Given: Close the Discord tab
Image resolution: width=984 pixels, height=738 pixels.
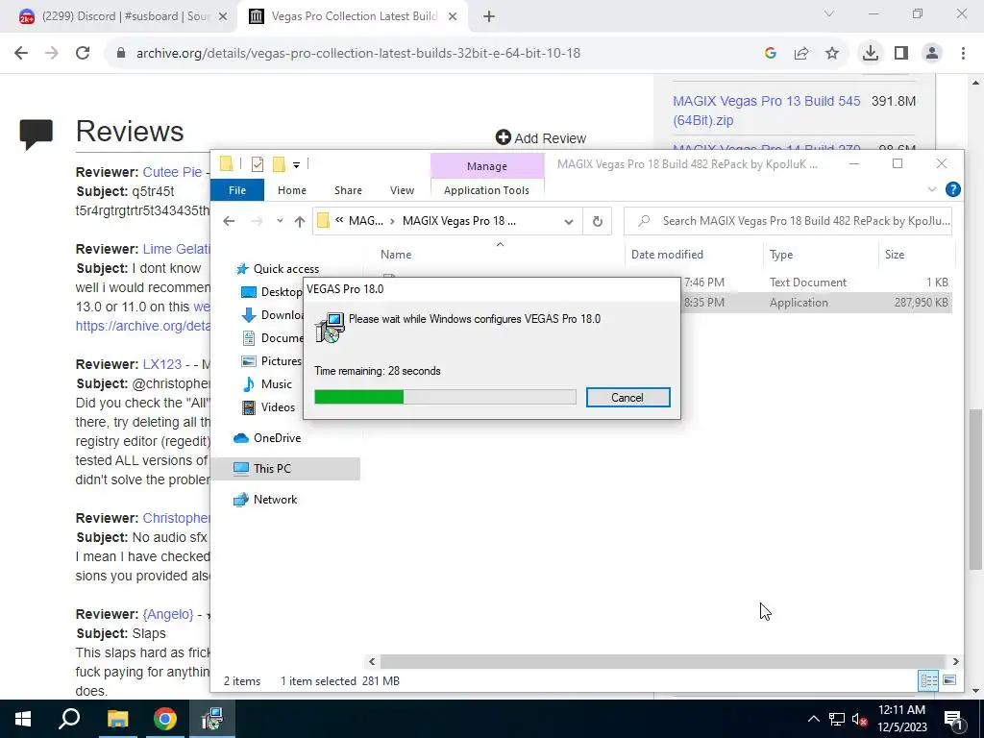Looking at the screenshot, I should (223, 17).
